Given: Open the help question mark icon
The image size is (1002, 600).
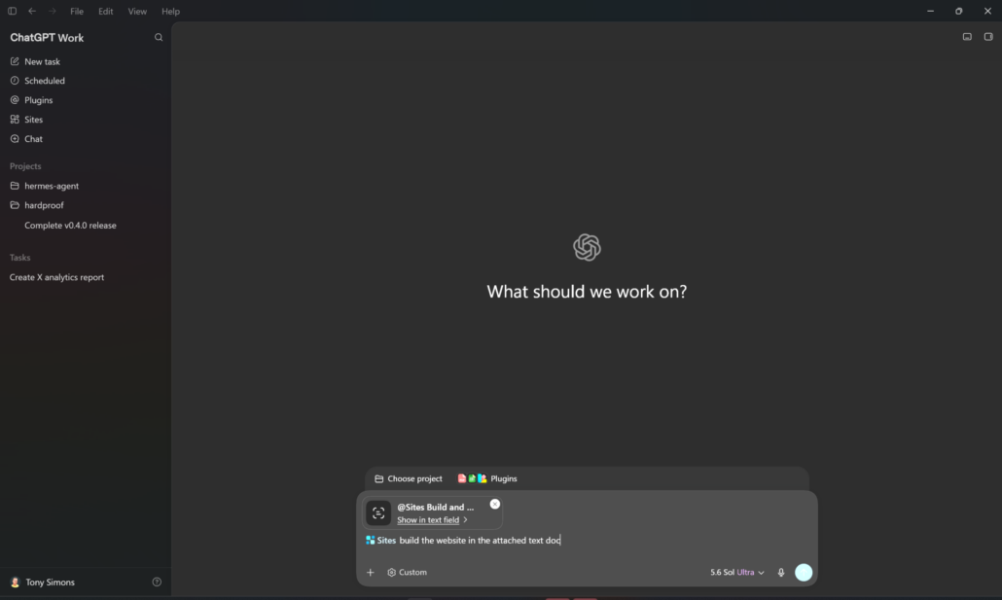Looking at the screenshot, I should coord(157,582).
